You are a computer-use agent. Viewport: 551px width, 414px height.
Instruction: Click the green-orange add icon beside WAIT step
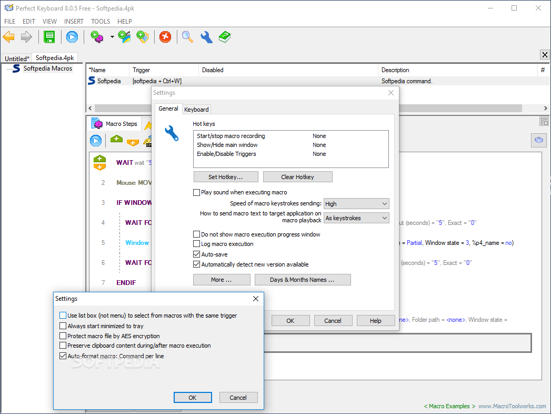point(99,163)
